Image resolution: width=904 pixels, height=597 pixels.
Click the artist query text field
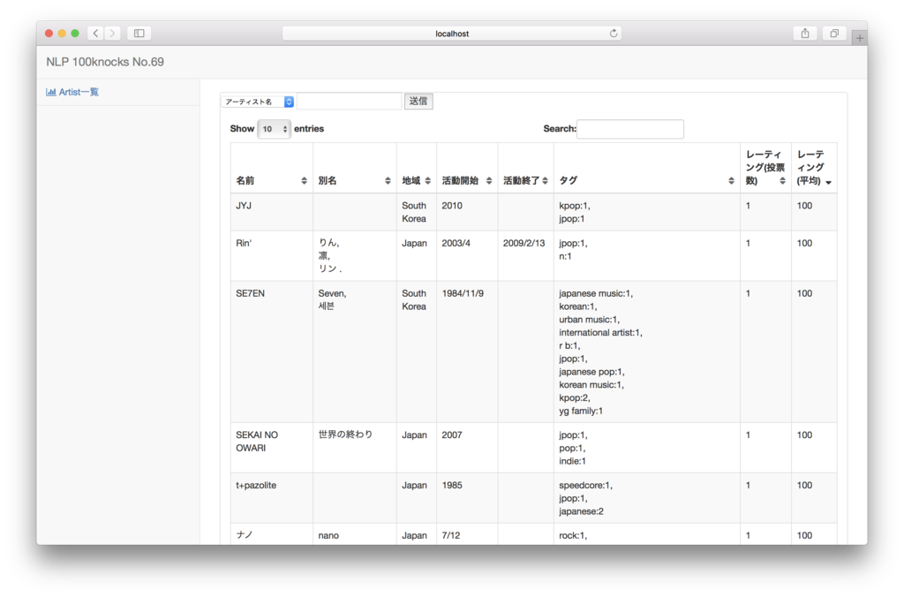tap(350, 102)
